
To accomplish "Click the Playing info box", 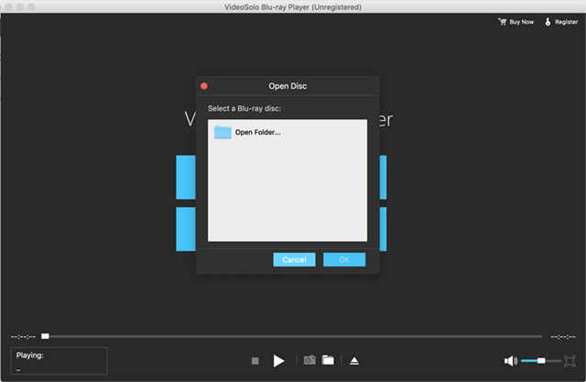I will [59, 361].
